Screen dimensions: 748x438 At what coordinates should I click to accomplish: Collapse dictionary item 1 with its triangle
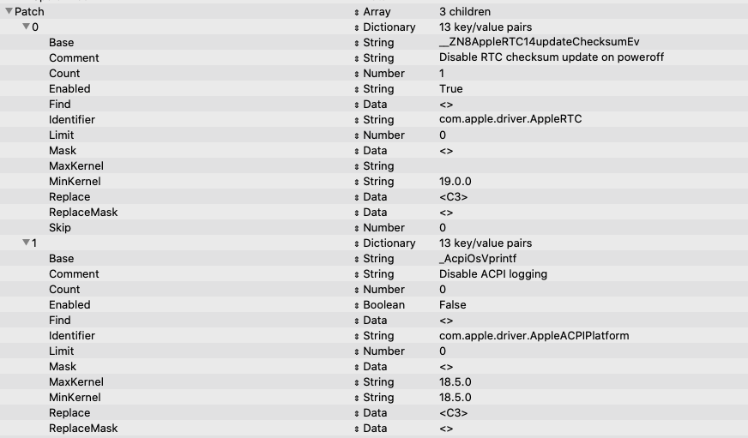(x=26, y=243)
